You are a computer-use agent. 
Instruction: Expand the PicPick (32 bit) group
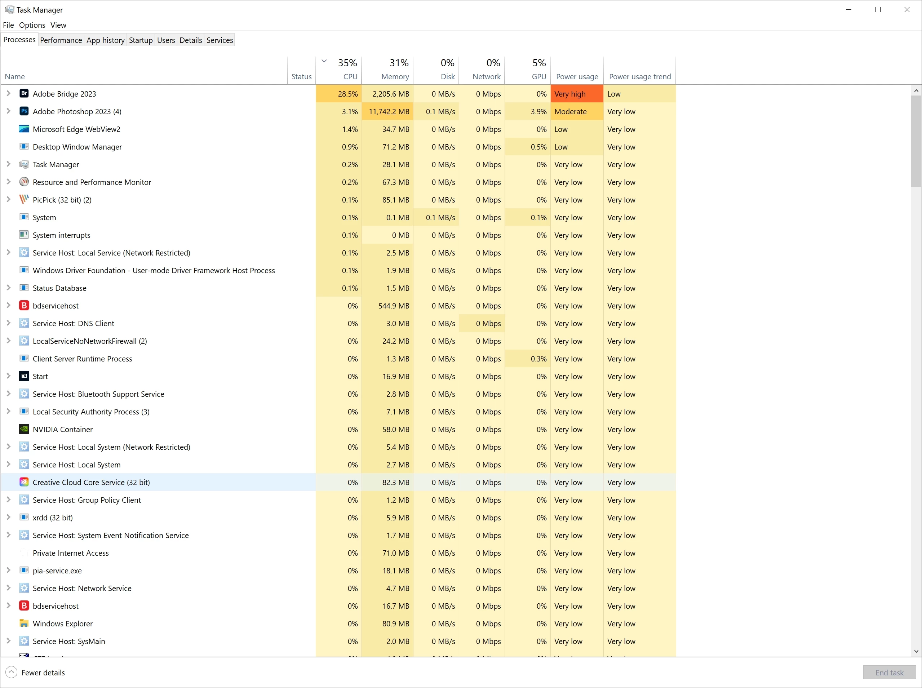[8, 199]
